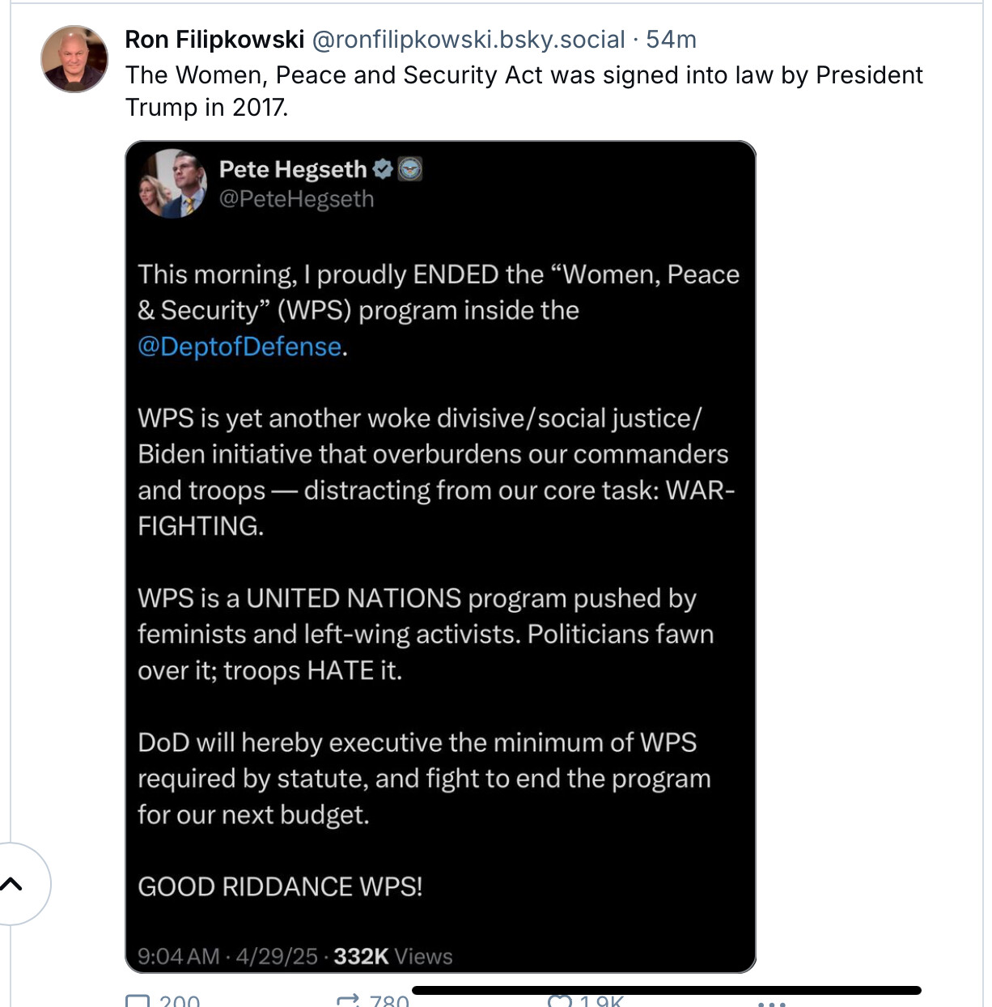
Task: Open the @DeptofDefense mention link
Action: click(x=240, y=346)
